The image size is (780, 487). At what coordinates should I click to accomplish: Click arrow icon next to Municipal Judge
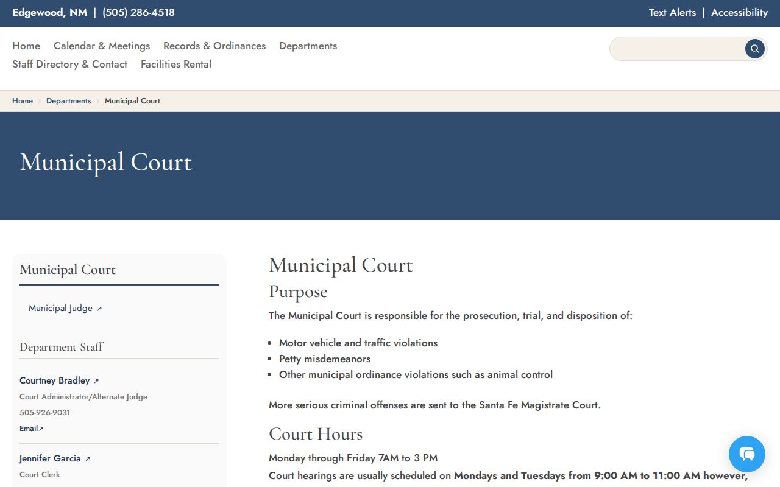[99, 309]
